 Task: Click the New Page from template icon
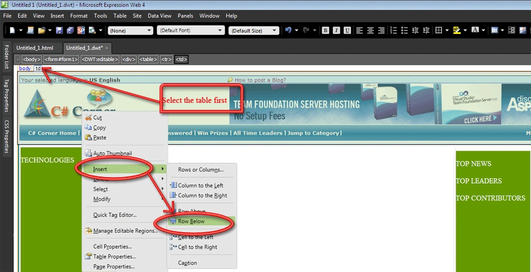30,30
